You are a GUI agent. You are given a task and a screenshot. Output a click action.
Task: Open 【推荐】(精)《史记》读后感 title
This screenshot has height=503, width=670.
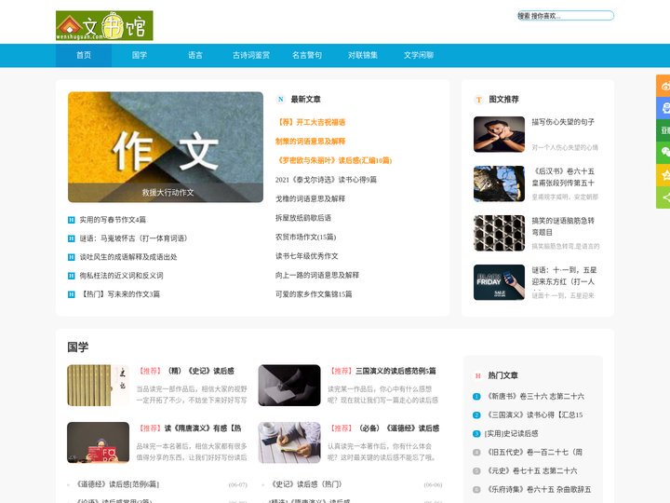(185, 371)
